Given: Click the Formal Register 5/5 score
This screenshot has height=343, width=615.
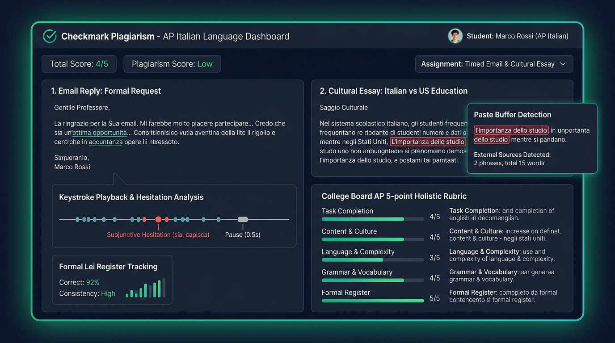Looking at the screenshot, I should coord(434,298).
